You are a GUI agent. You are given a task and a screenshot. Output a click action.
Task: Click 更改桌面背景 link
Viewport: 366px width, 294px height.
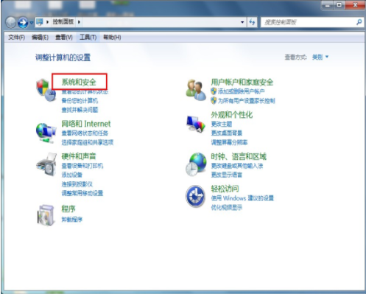227,133
